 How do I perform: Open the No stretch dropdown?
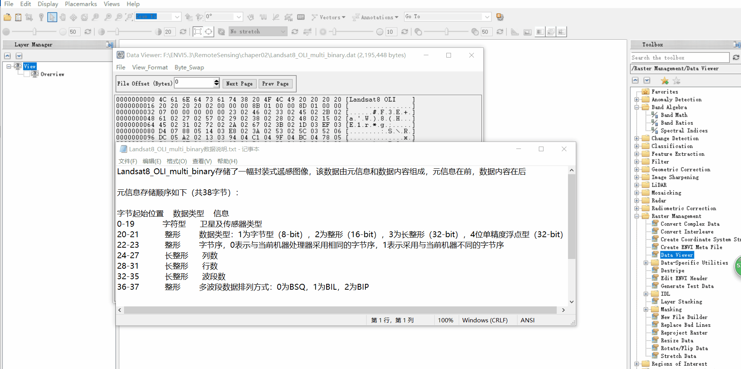283,32
